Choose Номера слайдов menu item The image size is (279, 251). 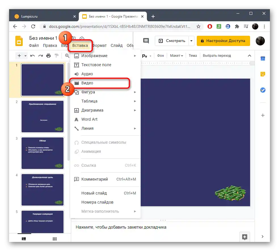click(105, 202)
